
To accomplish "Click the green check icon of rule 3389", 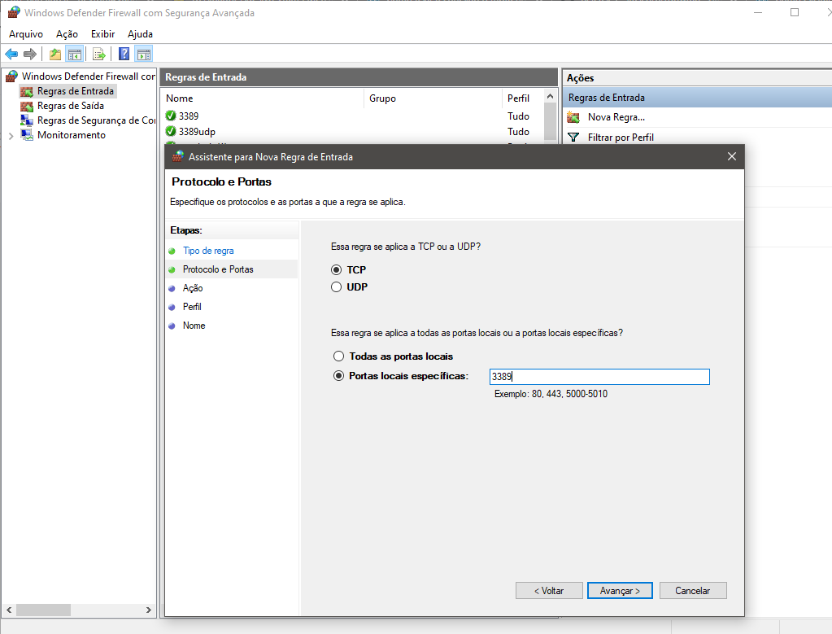I will [x=171, y=116].
